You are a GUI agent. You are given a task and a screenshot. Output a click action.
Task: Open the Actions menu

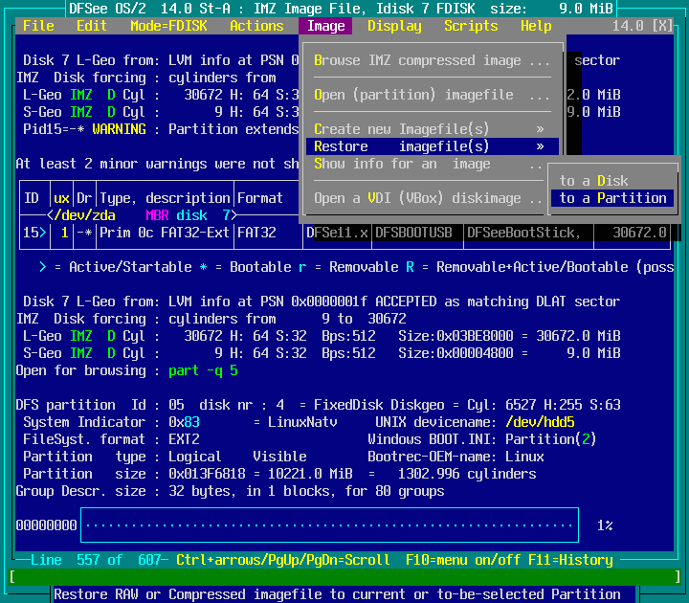[x=256, y=26]
